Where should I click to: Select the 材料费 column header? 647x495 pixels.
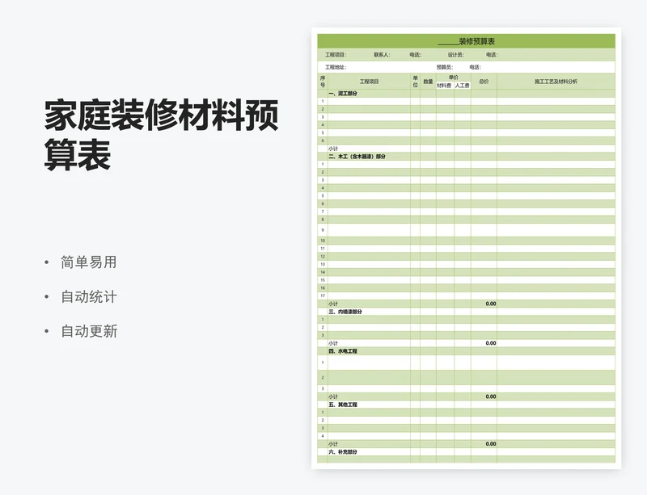pyautogui.click(x=445, y=86)
